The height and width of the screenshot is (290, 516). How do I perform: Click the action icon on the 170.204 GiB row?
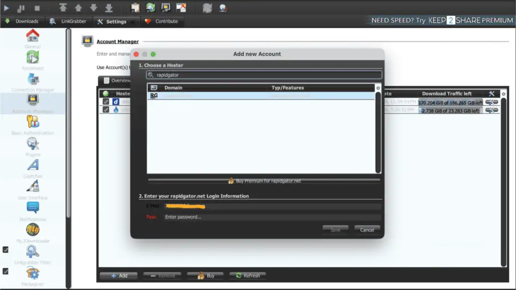pyautogui.click(x=492, y=102)
